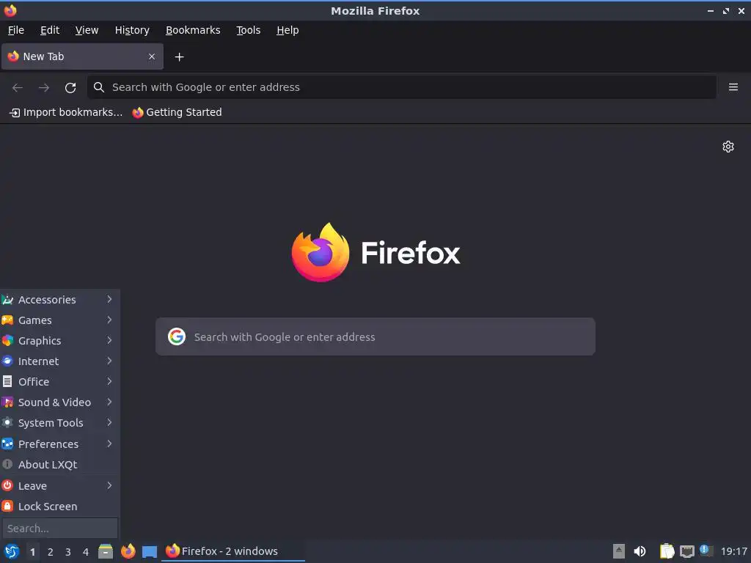Expand the System Tools submenu
Viewport: 751px width, 563px height.
point(60,423)
